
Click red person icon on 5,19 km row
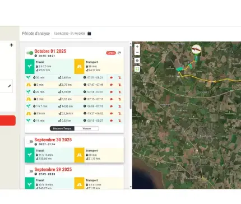point(120,92)
